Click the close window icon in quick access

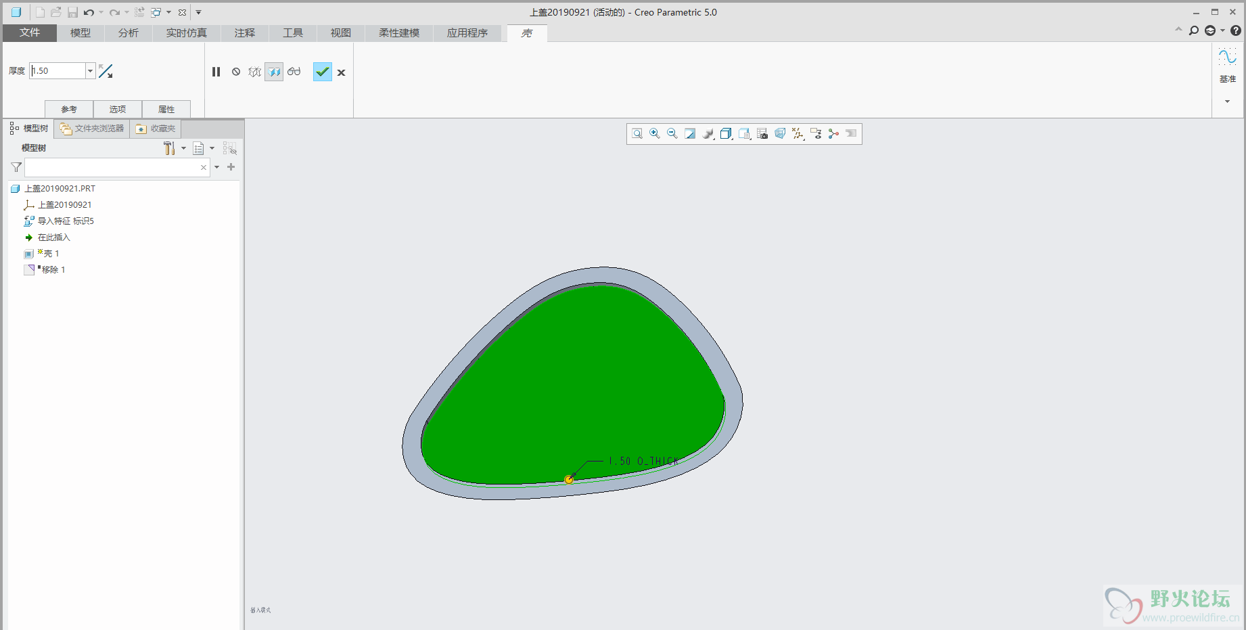click(182, 12)
